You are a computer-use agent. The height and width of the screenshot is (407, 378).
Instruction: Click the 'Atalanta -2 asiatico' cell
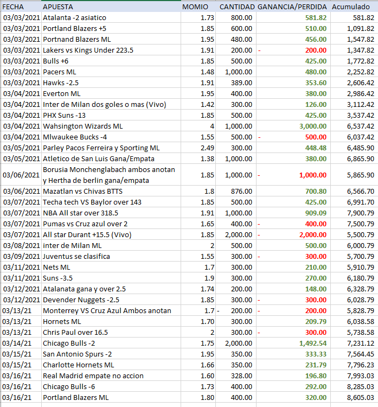coord(111,18)
